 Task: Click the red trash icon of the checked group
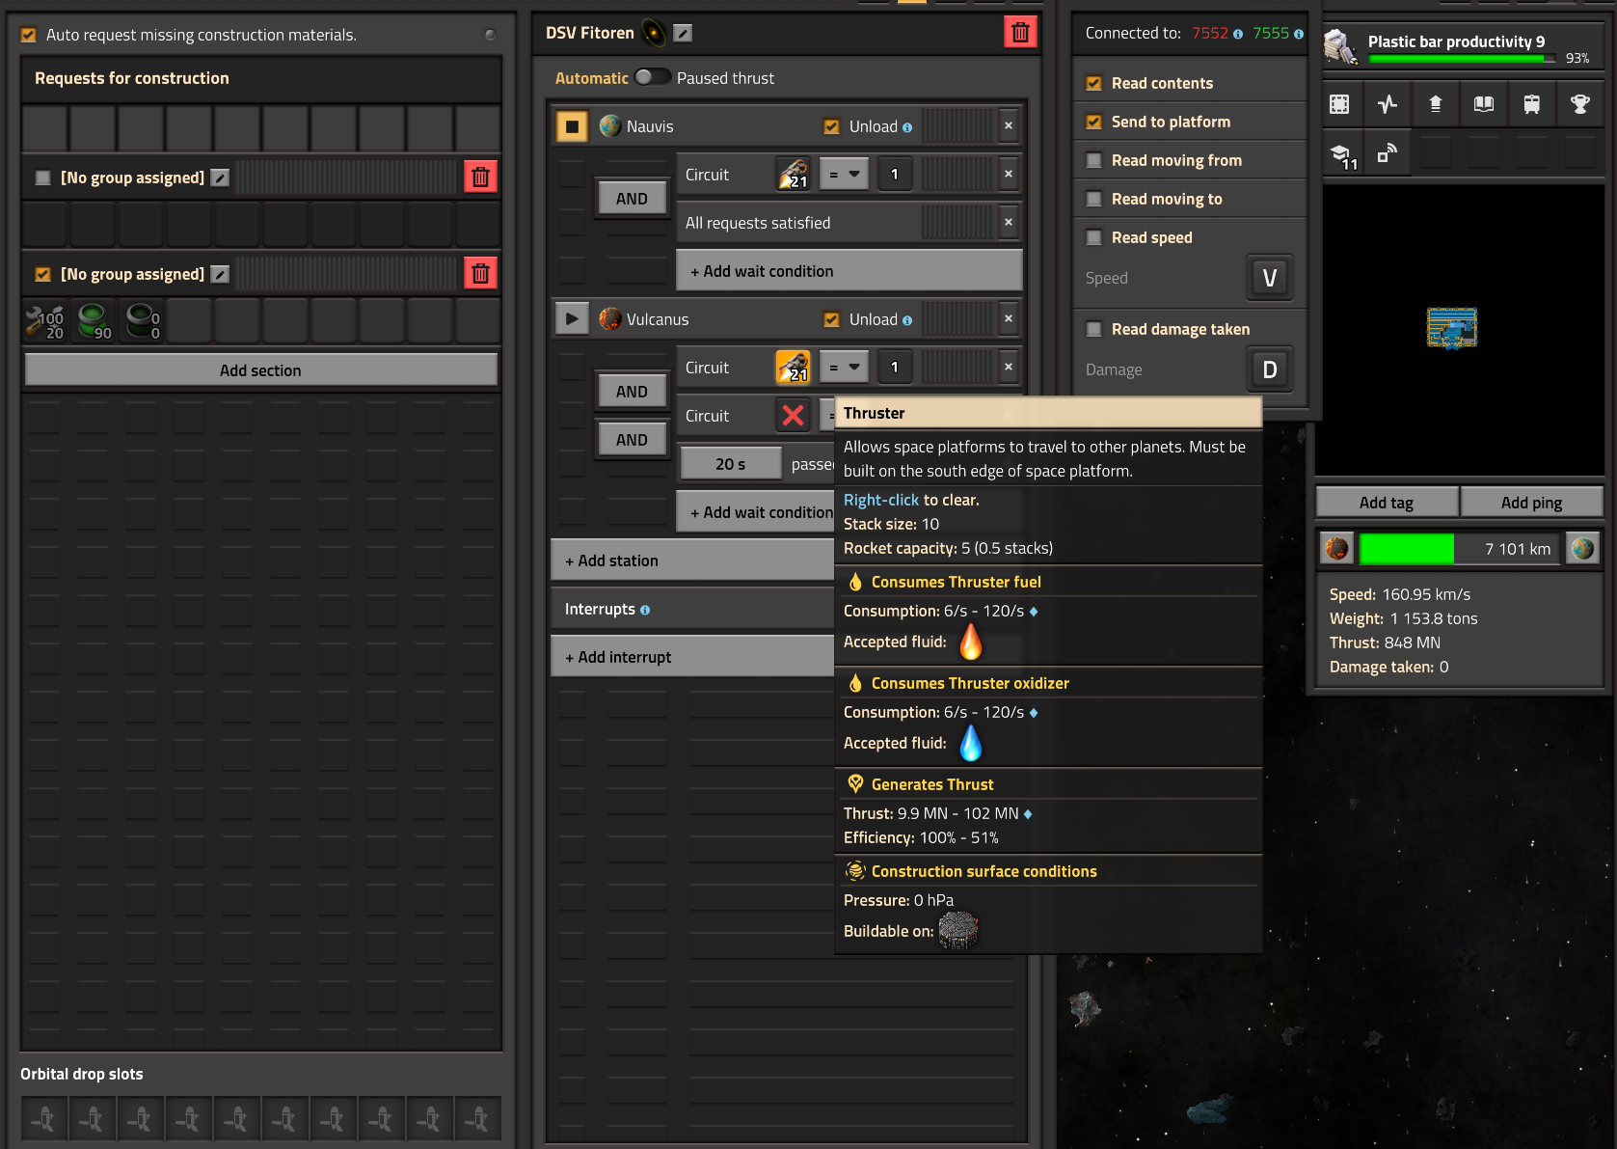point(480,273)
